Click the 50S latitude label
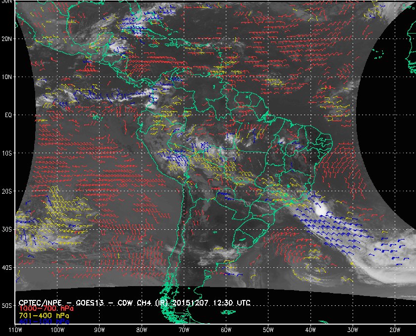The width and height of the screenshot is (416, 336). pos(6,306)
